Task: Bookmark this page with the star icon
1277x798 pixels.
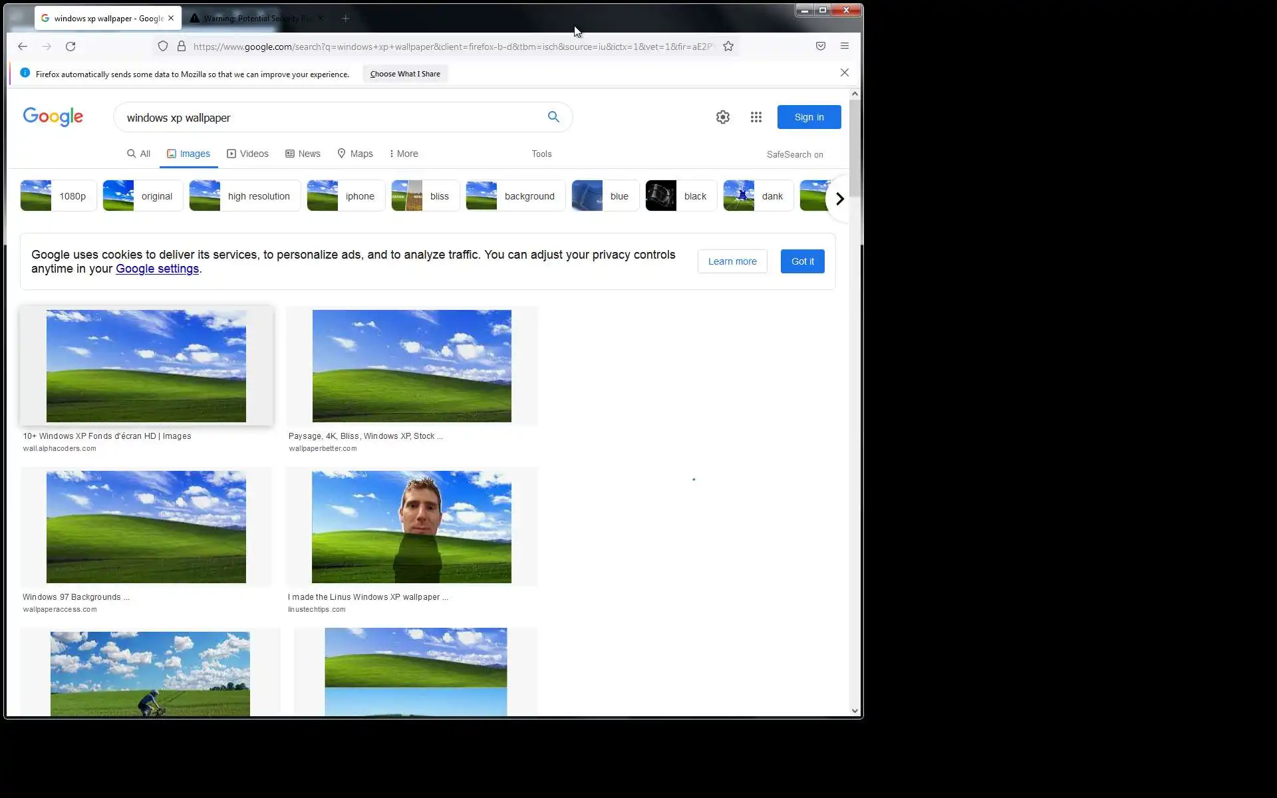Action: tap(728, 47)
